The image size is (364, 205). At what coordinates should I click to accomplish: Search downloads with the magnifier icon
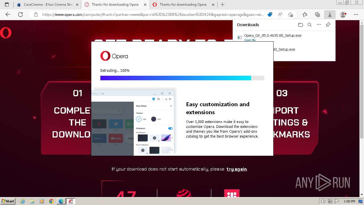coord(310,25)
